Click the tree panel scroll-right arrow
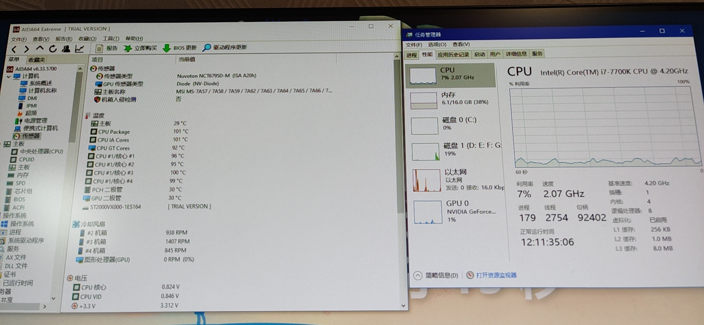The height and width of the screenshot is (325, 704). [x=45, y=307]
